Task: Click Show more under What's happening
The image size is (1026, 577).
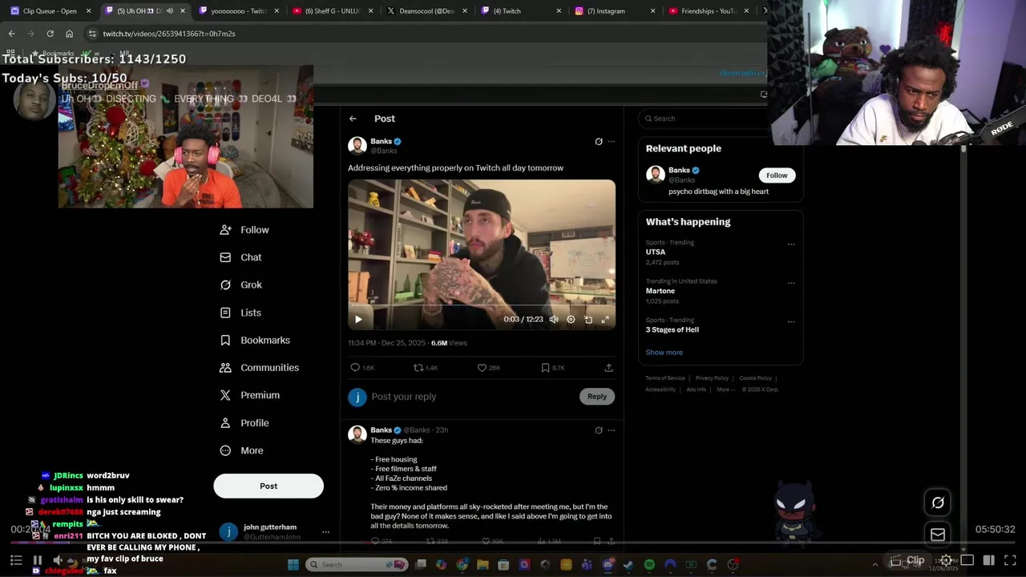Action: click(664, 352)
